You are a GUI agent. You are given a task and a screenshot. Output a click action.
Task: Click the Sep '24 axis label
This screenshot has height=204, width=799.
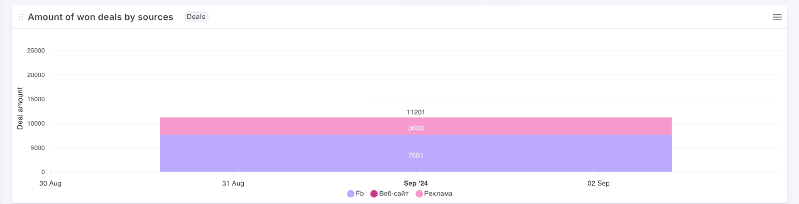click(415, 183)
